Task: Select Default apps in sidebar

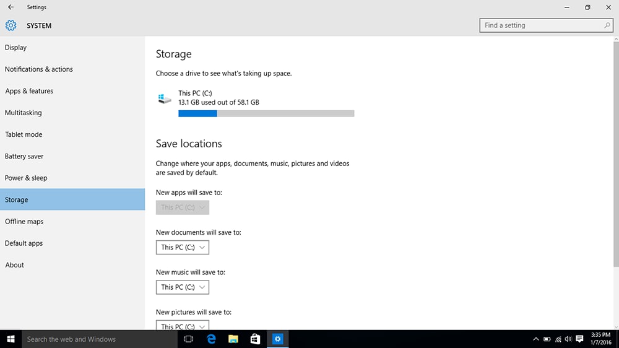Action: tap(72, 243)
